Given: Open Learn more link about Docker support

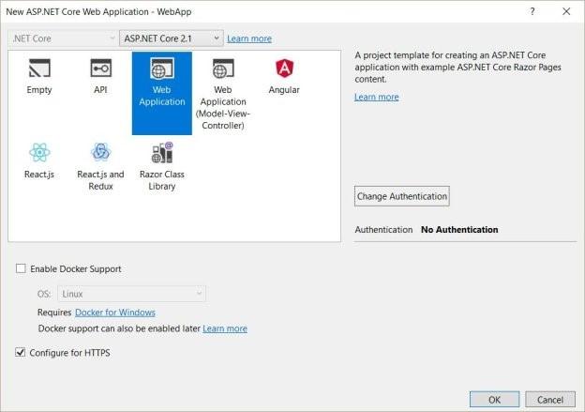Looking at the screenshot, I should [225, 328].
